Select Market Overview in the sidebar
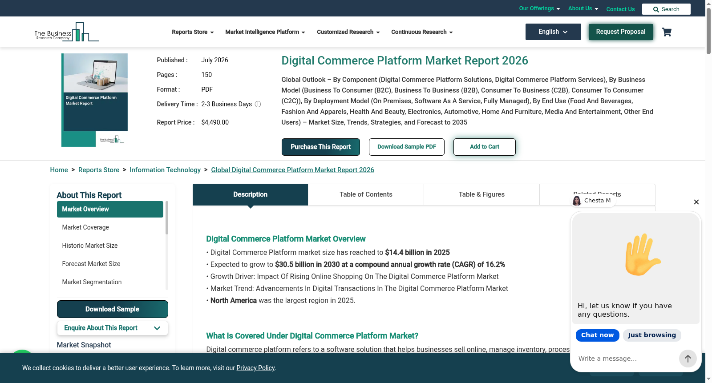This screenshot has height=383, width=712. [110, 209]
